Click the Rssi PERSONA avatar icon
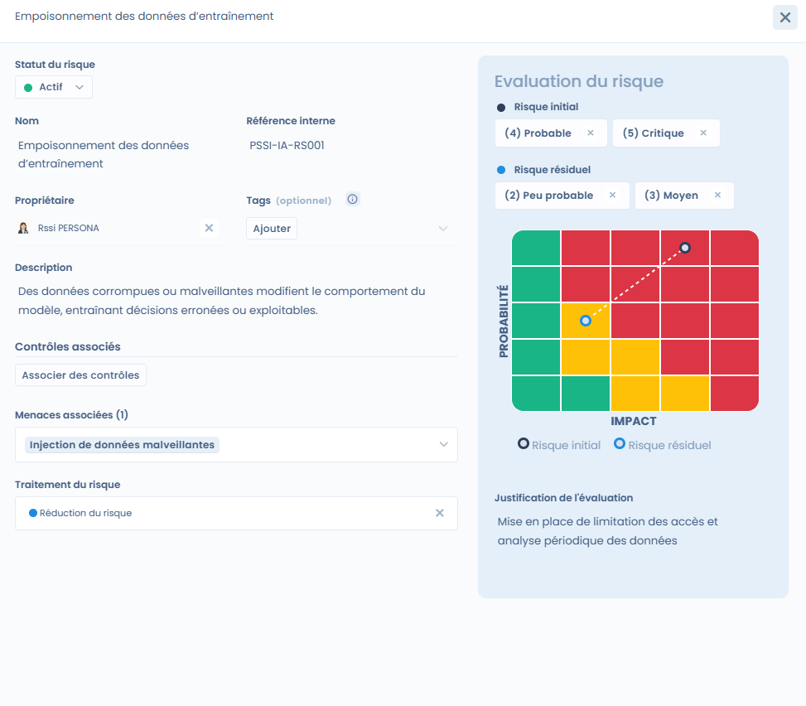This screenshot has width=806, height=706. click(23, 228)
